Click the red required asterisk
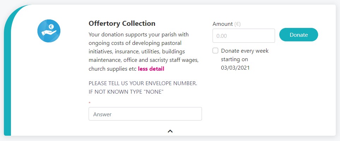Viewport: 340px width, 141px height. tap(90, 102)
